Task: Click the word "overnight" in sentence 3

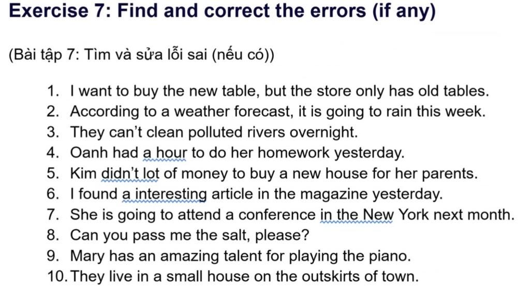Action: 323,132
